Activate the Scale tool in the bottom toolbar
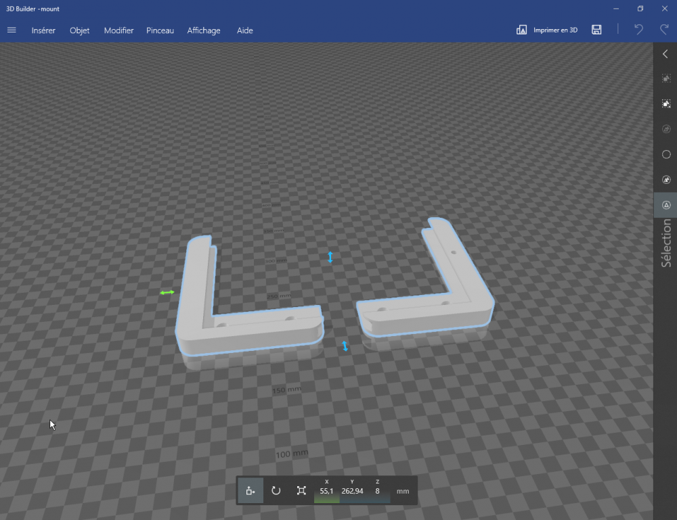This screenshot has width=677, height=520. [301, 491]
